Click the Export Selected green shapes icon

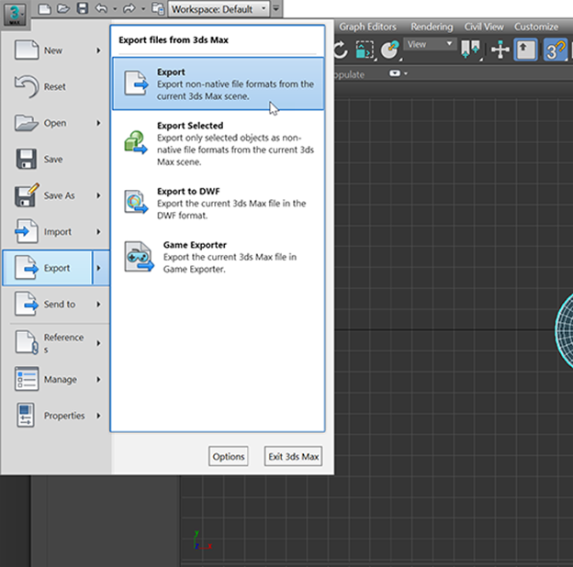click(x=136, y=142)
